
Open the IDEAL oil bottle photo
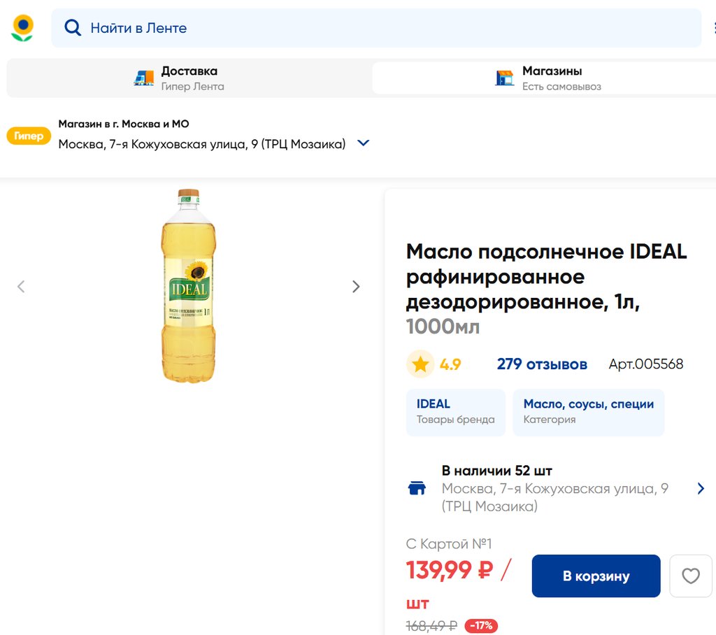[188, 285]
